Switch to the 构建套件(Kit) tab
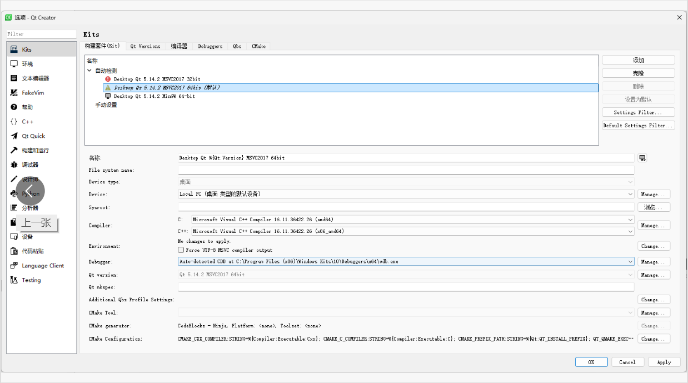The width and height of the screenshot is (688, 383). coord(102,46)
